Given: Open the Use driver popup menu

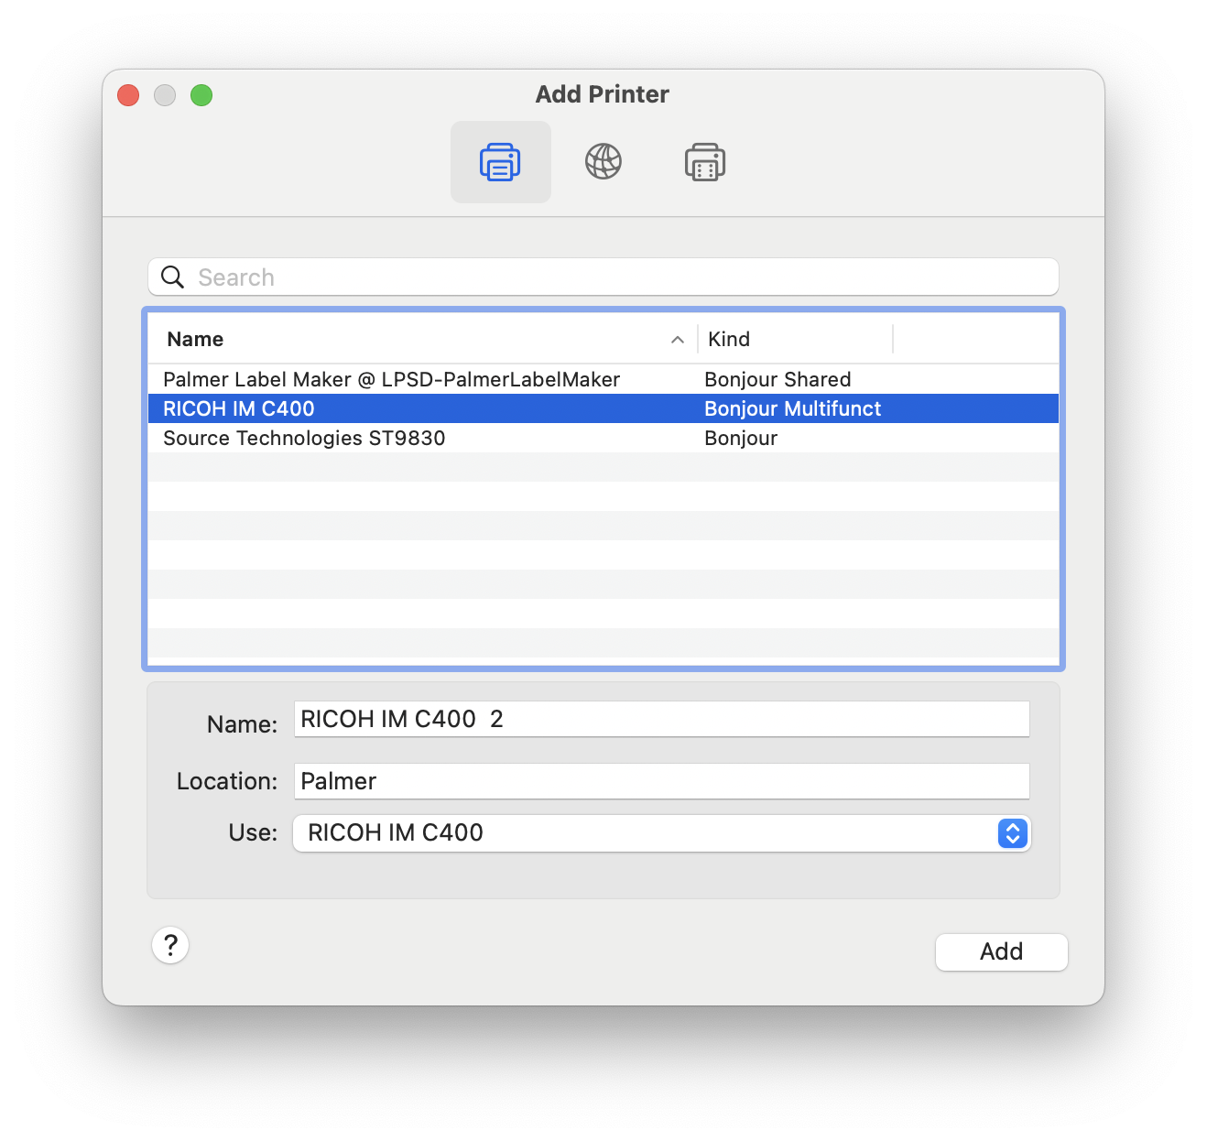Looking at the screenshot, I should (641, 833).
